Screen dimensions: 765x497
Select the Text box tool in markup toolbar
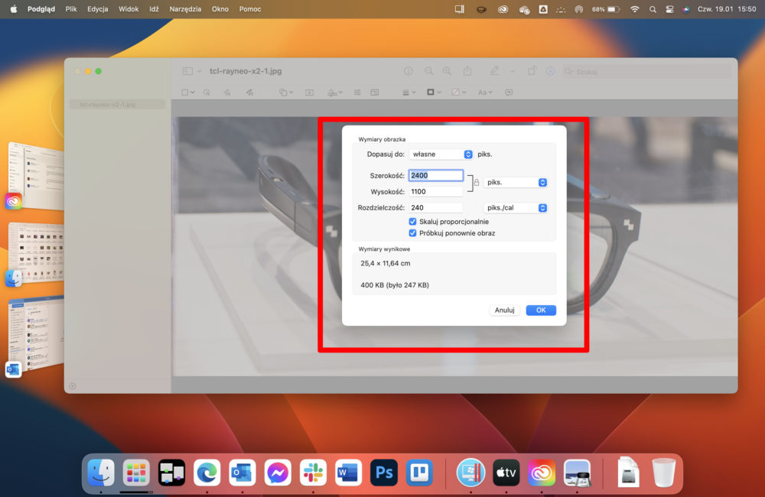pos(309,93)
